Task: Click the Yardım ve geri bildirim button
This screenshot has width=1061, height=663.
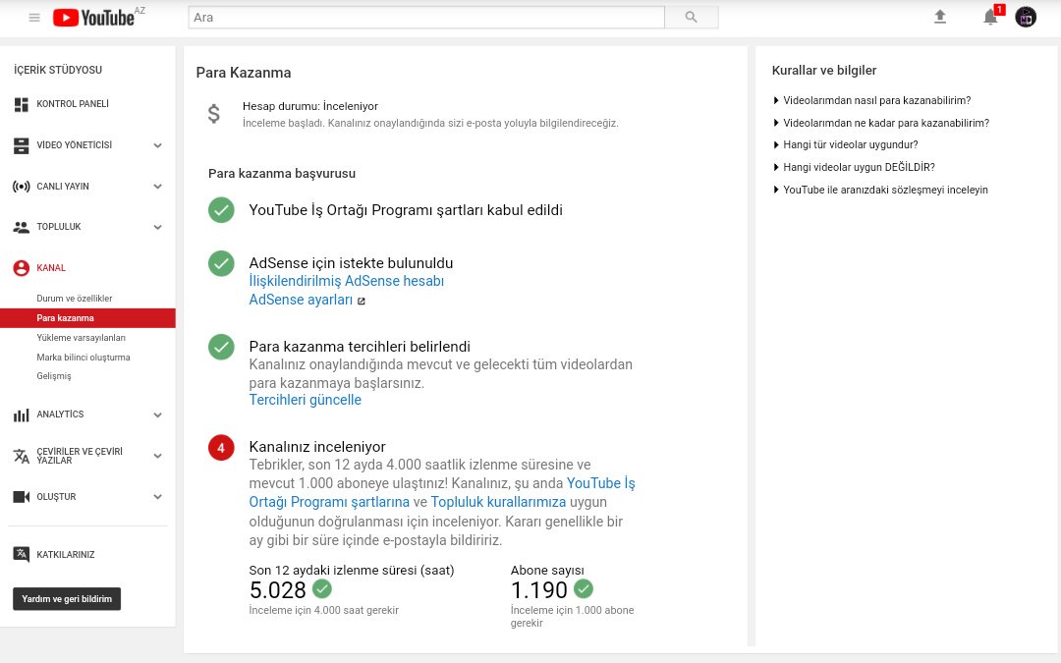Action: [x=67, y=599]
